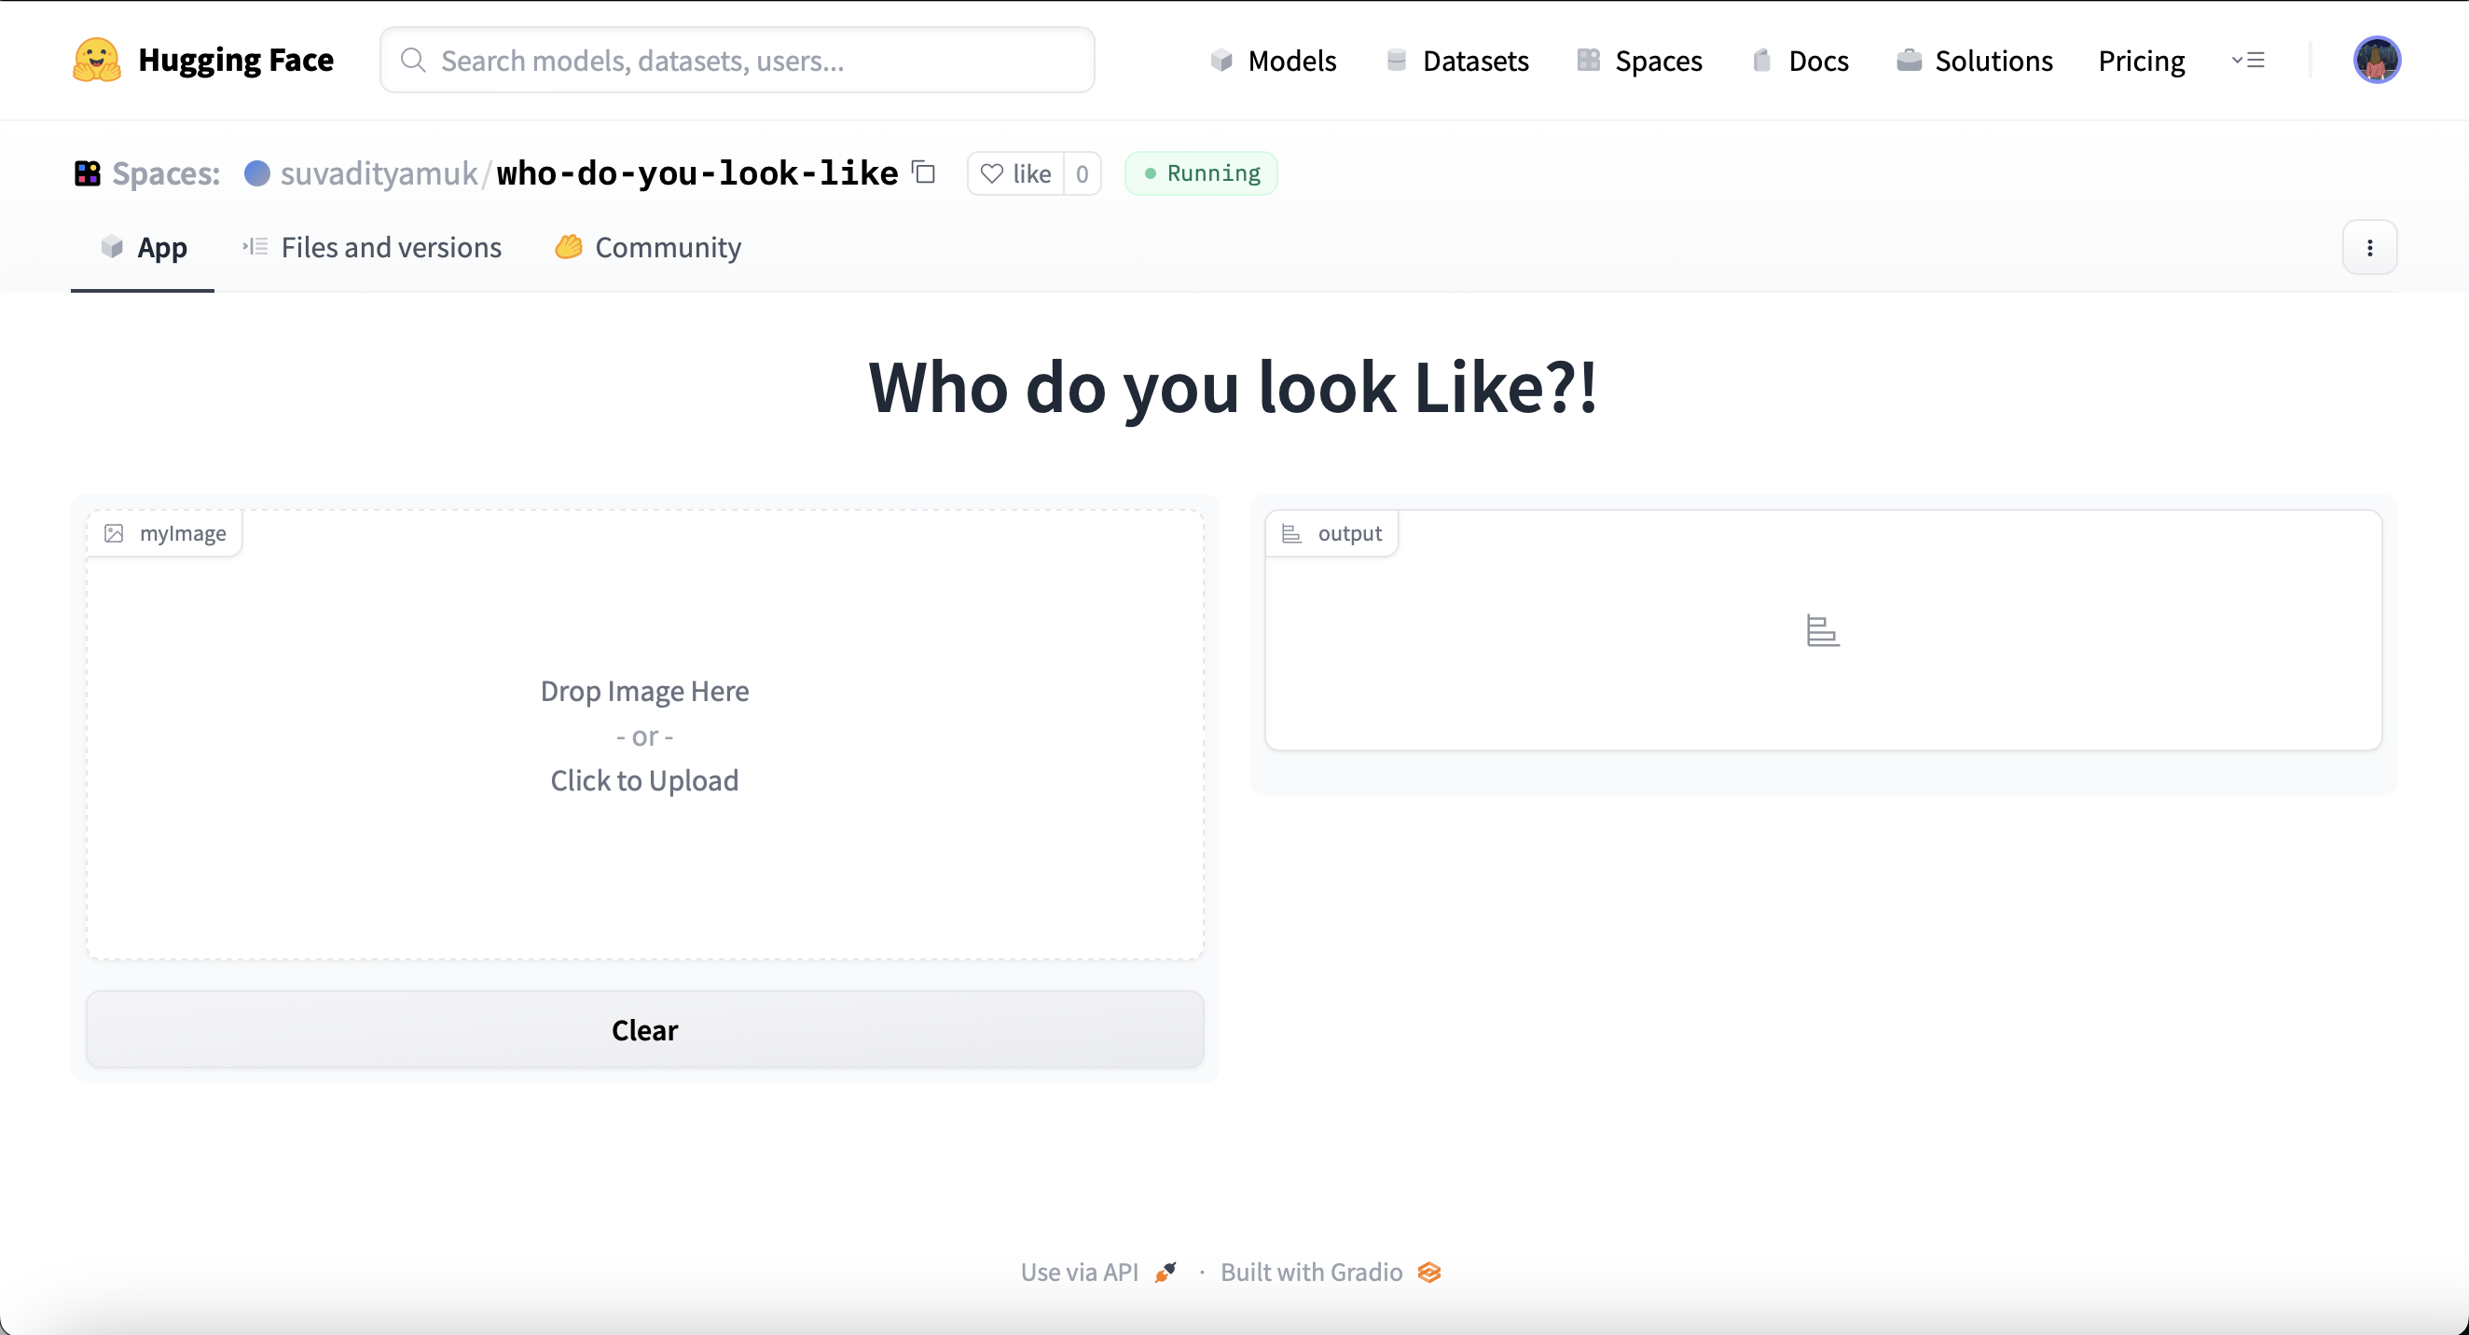The height and width of the screenshot is (1335, 2469).
Task: Click the myImage image icon
Action: coord(113,533)
